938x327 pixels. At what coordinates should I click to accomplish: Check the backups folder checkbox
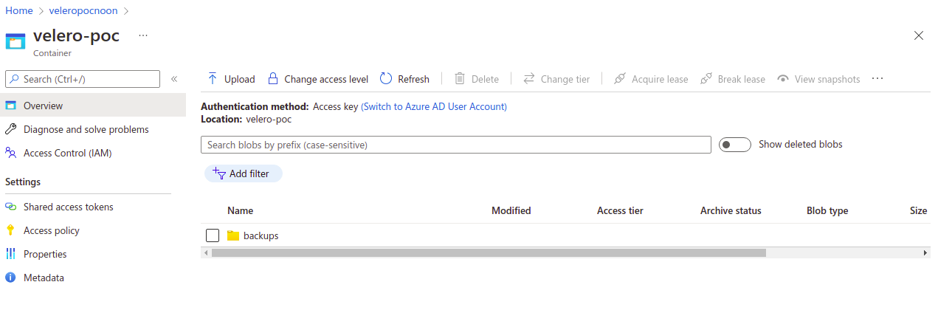[213, 235]
